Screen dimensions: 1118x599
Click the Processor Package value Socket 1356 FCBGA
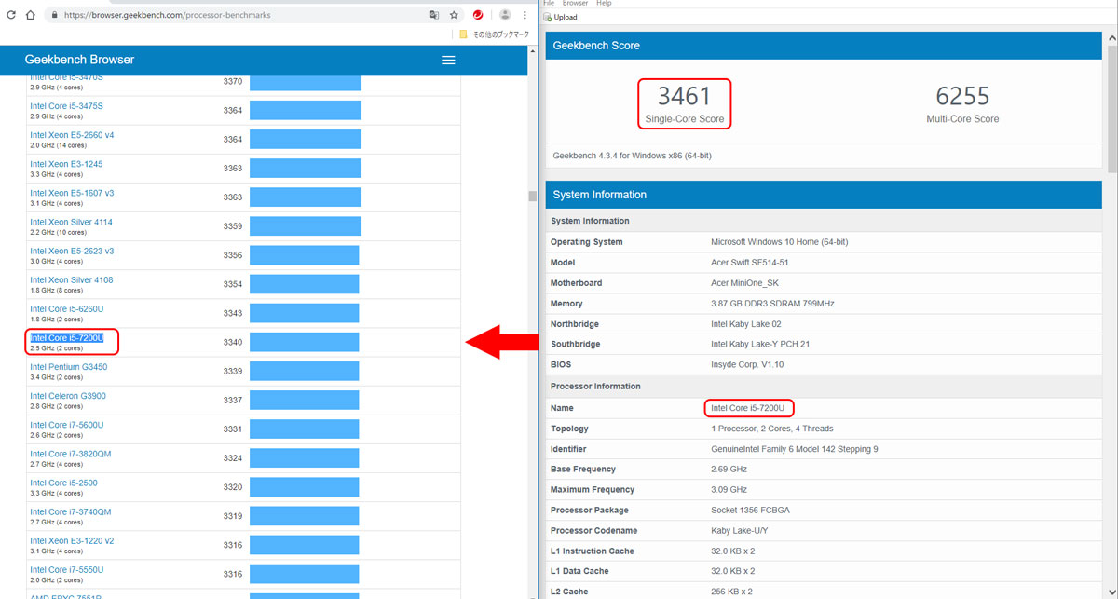click(x=752, y=511)
